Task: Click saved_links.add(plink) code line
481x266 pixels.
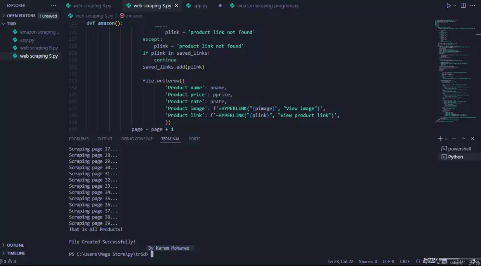Action: point(173,67)
